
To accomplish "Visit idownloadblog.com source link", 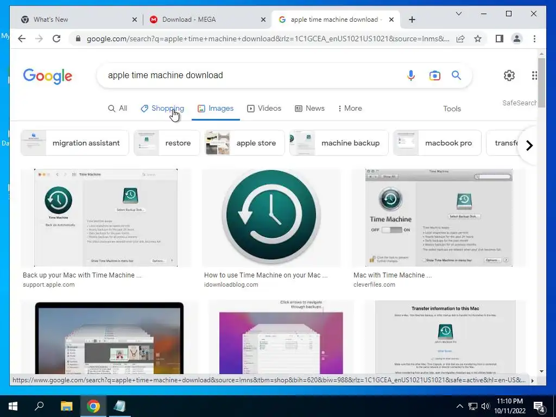I will click(231, 285).
